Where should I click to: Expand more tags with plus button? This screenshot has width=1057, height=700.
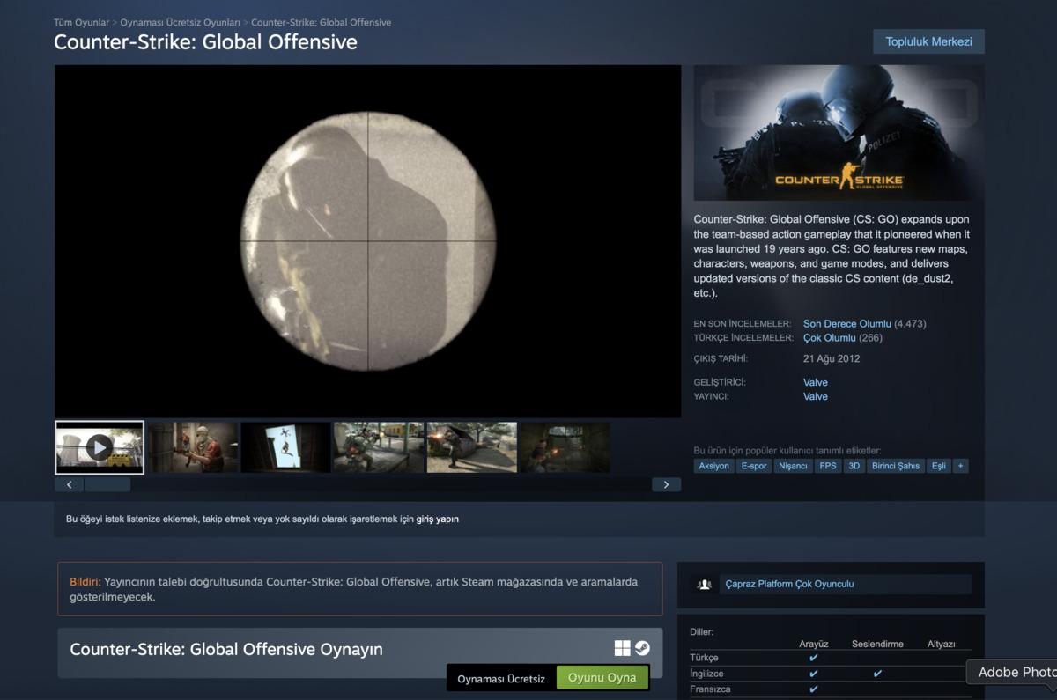coord(960,466)
